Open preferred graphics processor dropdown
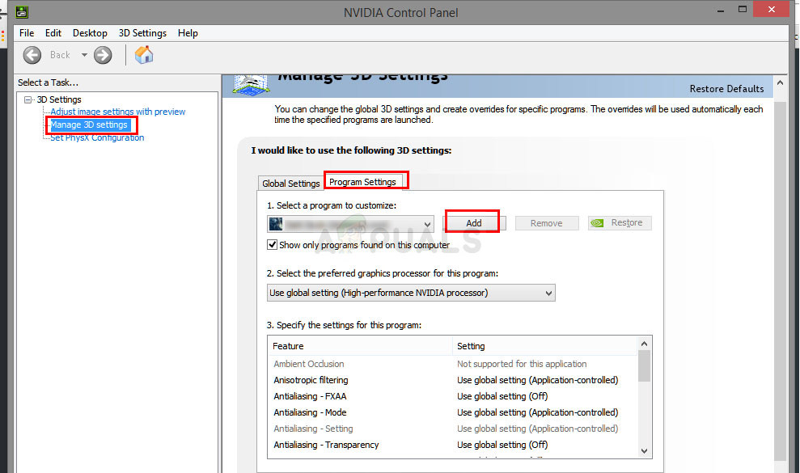This screenshot has width=800, height=473. click(x=411, y=293)
